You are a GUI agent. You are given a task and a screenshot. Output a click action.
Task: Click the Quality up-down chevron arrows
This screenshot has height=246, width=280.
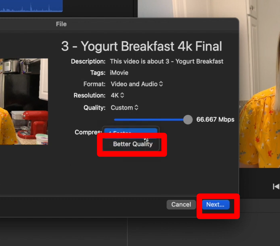(136, 107)
